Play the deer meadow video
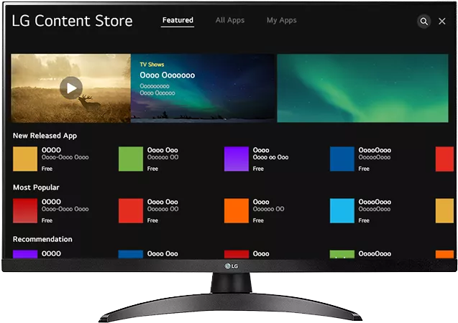This screenshot has height=323, width=458. point(71,88)
